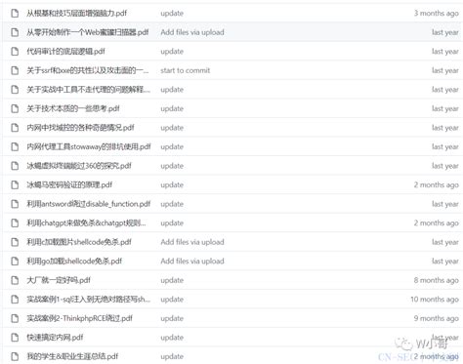Viewport: 463px width, 364px height.
Task: Open the 实战案例1-sql注入 file
Action: 89,300
